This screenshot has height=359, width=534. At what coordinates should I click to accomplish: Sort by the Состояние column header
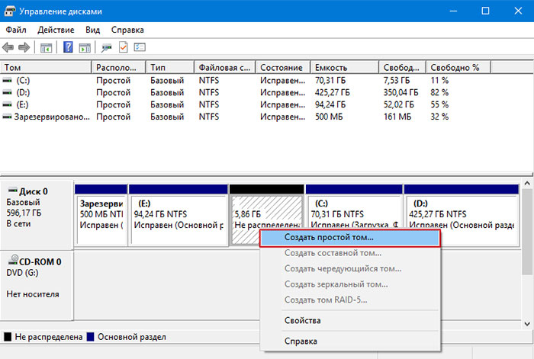pyautogui.click(x=283, y=67)
